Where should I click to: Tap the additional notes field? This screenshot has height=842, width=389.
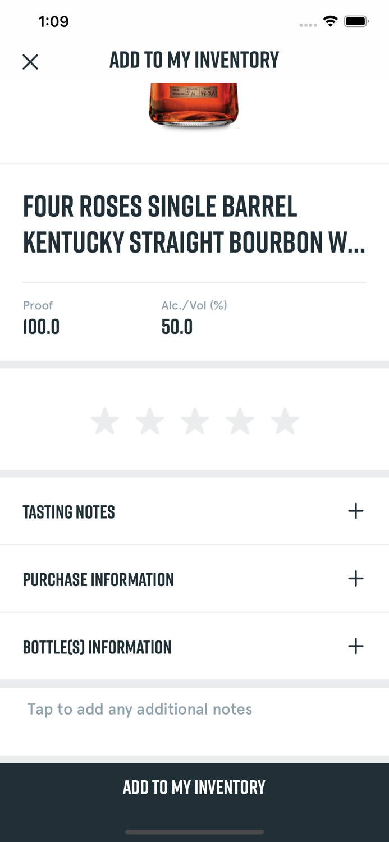(139, 709)
